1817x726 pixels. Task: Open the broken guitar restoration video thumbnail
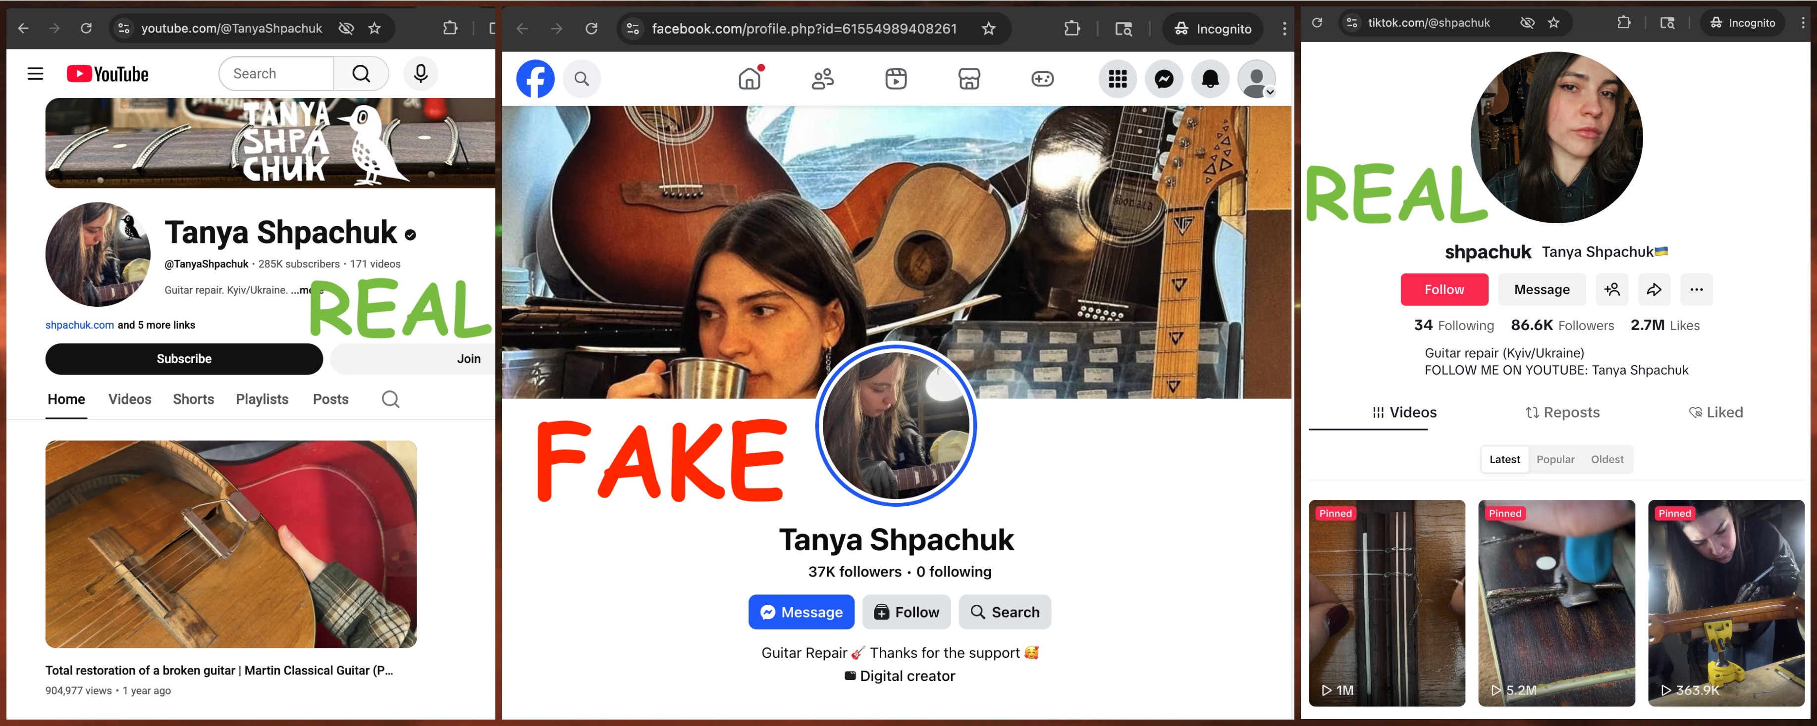pos(231,544)
